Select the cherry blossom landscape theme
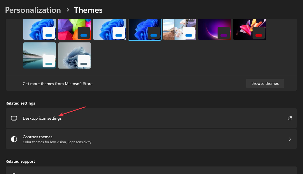The image size is (303, 174). tap(180, 29)
